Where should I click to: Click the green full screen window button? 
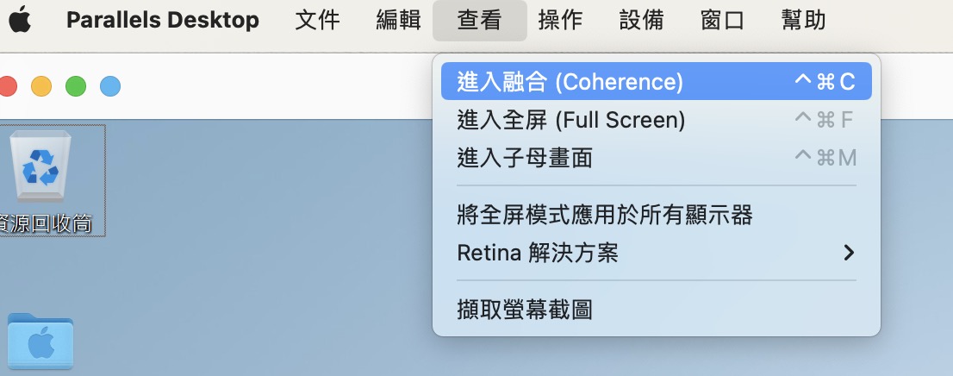[x=76, y=86]
